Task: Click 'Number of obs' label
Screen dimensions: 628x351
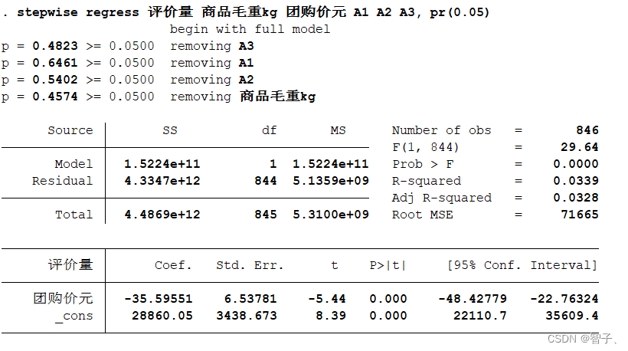Action: click(x=441, y=130)
